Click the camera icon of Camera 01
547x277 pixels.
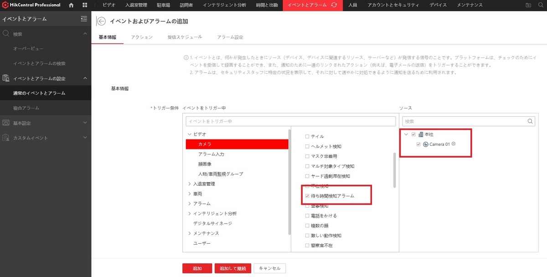[426, 144]
